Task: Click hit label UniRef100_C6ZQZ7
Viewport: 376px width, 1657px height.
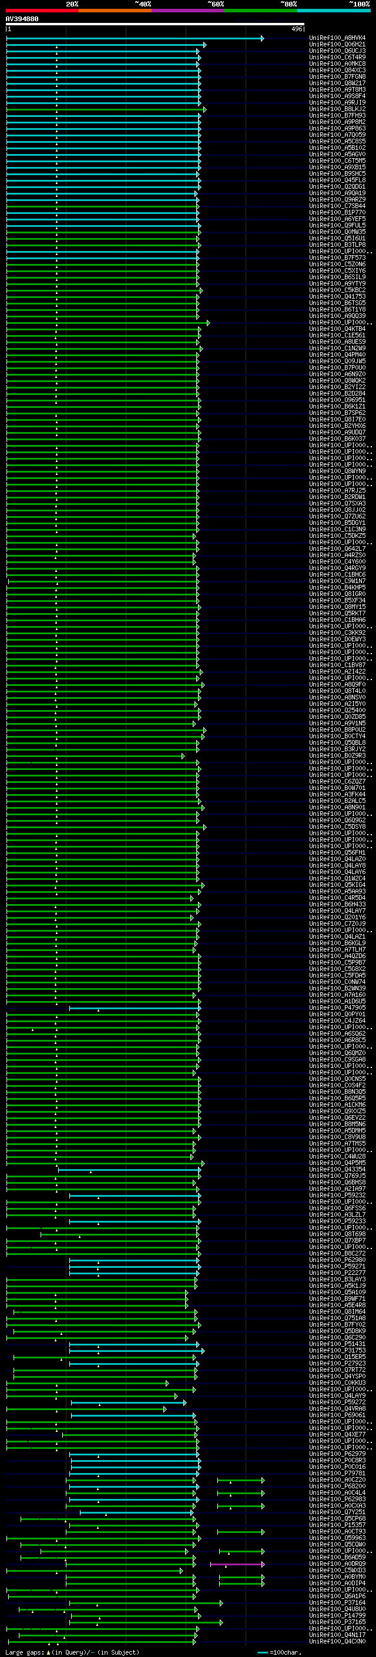Action: 337,782
